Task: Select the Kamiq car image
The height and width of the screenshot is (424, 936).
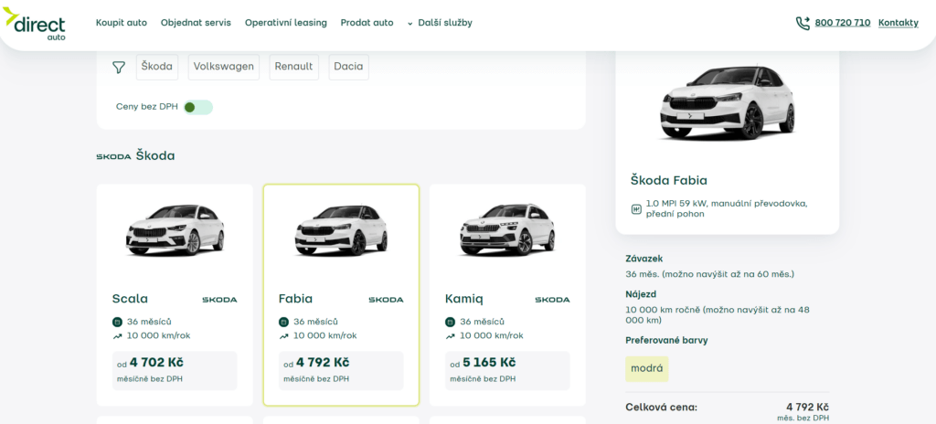Action: pyautogui.click(x=507, y=230)
